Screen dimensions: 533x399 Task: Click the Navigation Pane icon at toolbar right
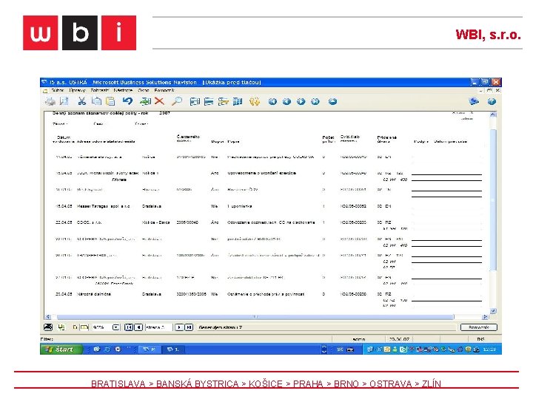tap(474, 101)
